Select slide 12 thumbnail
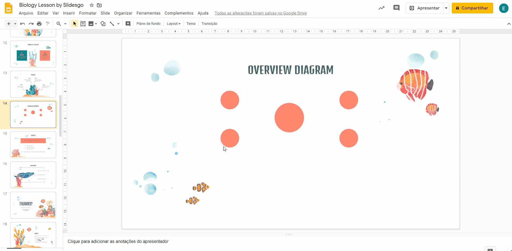The image size is (512, 251). [33, 54]
